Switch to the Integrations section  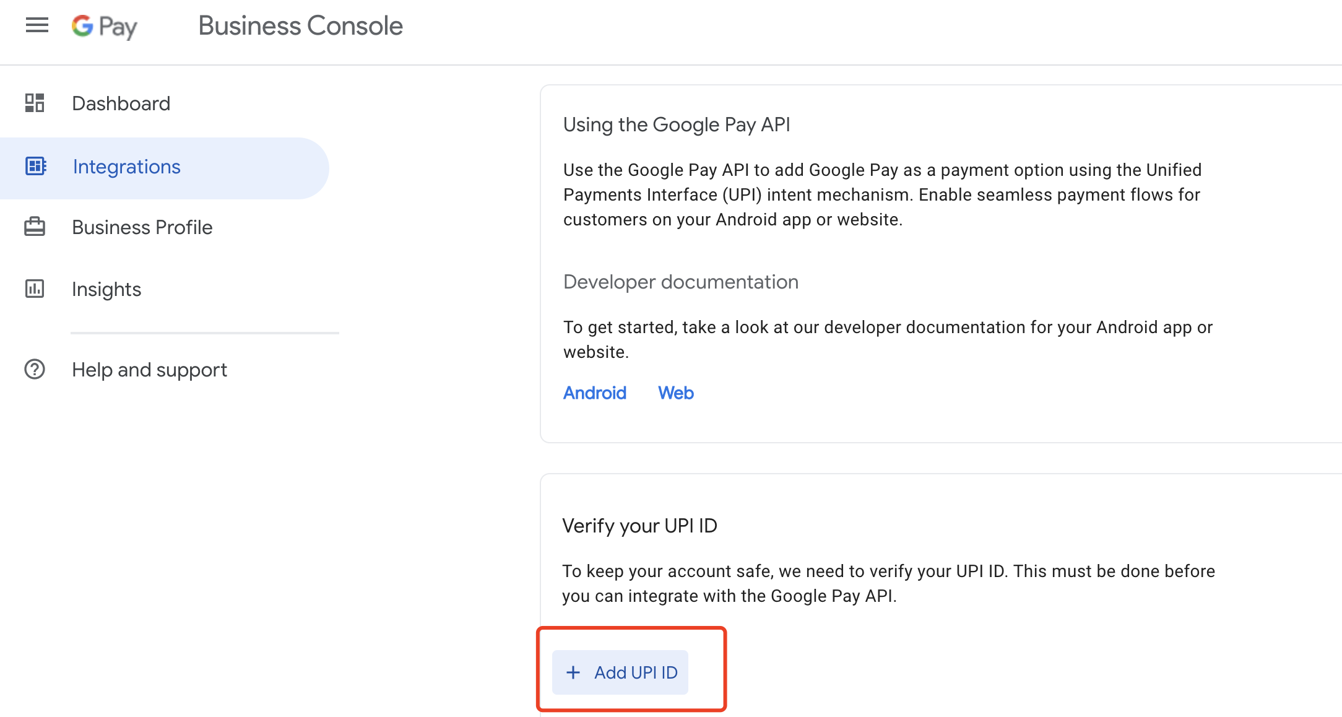pyautogui.click(x=127, y=166)
